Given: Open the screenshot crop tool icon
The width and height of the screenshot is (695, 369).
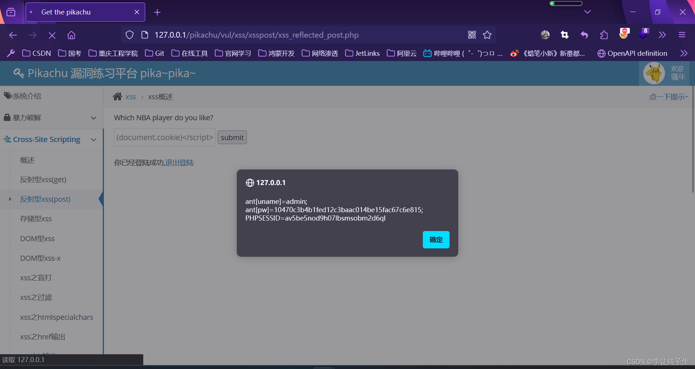Looking at the screenshot, I should pyautogui.click(x=564, y=35).
